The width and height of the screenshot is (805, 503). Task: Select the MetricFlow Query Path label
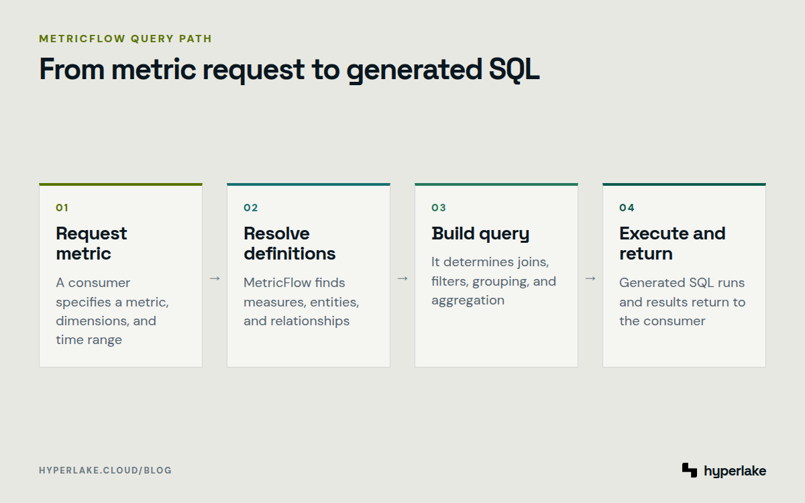point(125,39)
